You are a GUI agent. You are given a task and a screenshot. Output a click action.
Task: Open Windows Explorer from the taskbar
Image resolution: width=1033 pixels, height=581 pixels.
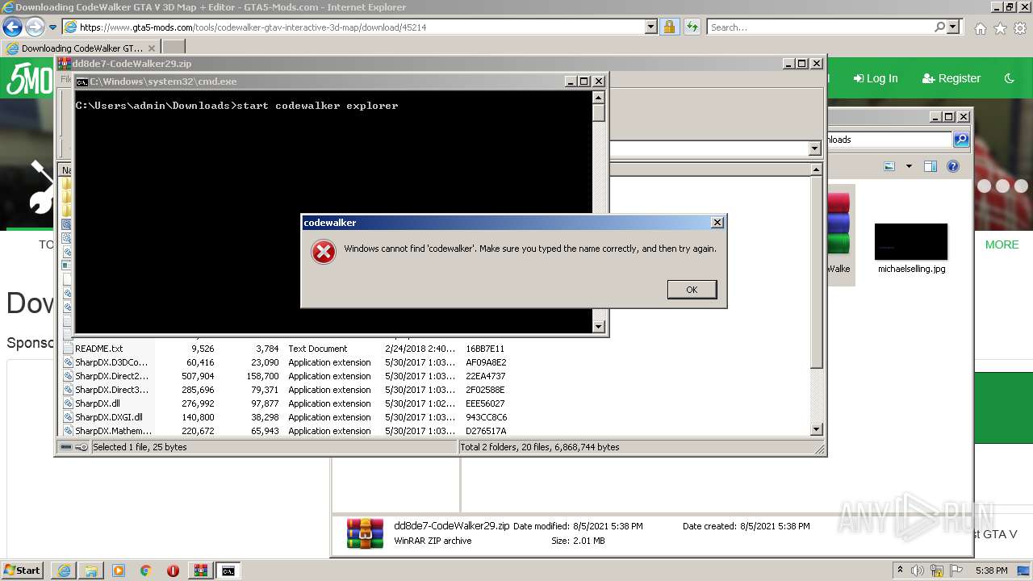pyautogui.click(x=91, y=571)
